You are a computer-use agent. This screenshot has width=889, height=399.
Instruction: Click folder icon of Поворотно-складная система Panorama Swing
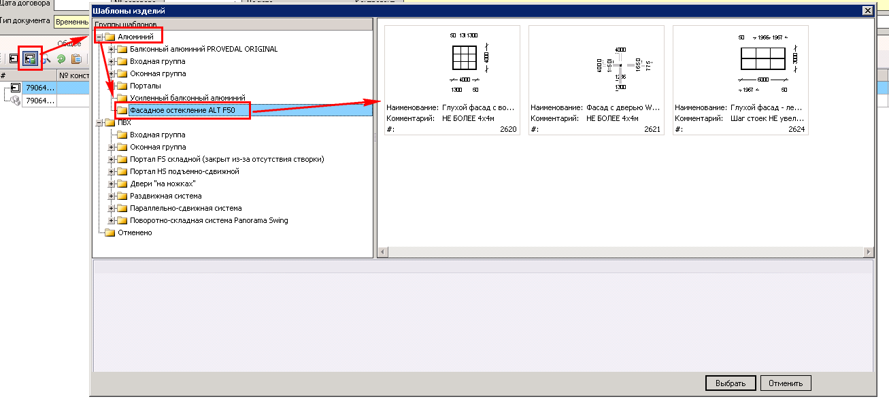122,220
